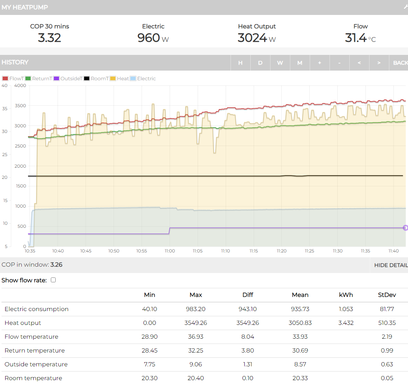Viewport: 408px width, 385px height.
Task: Select the purple OutsideT marker at the chart edge
Action: point(405,227)
